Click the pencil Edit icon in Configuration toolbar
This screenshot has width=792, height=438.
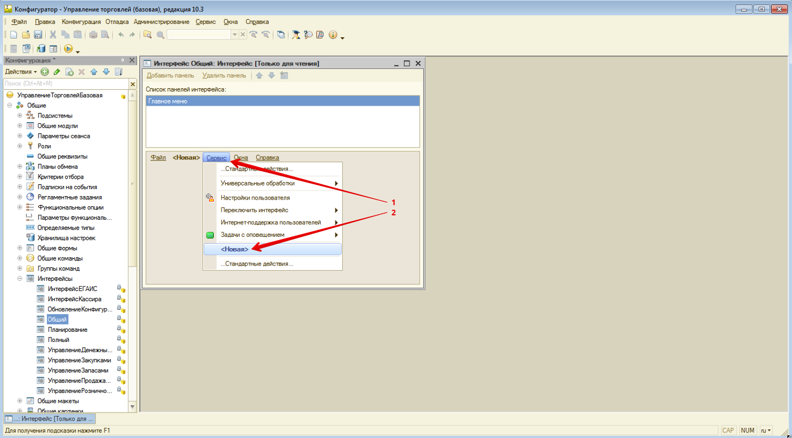pyautogui.click(x=57, y=72)
